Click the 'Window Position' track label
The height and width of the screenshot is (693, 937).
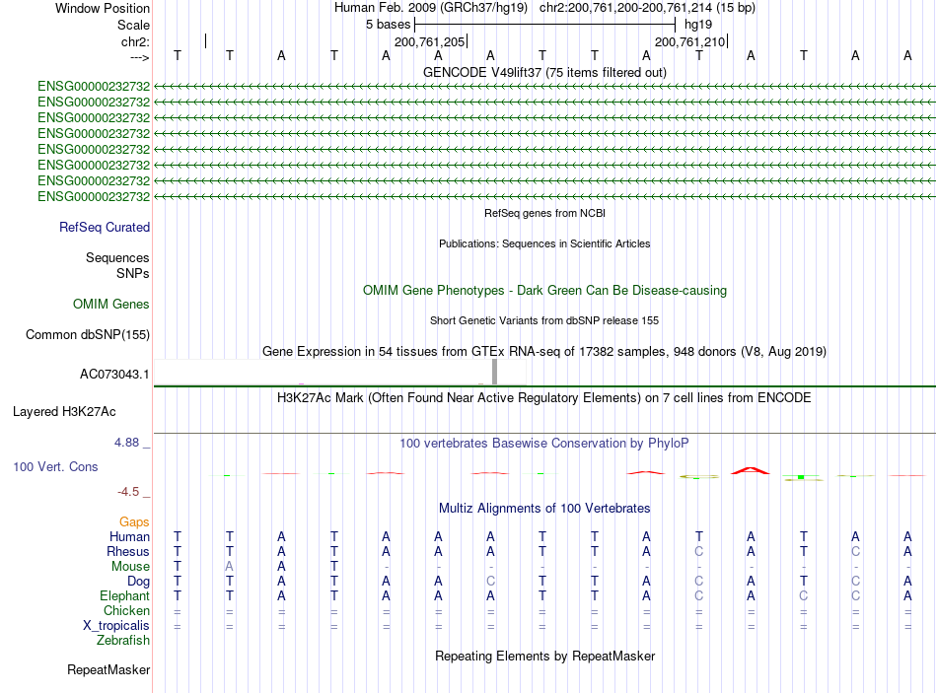click(x=103, y=8)
